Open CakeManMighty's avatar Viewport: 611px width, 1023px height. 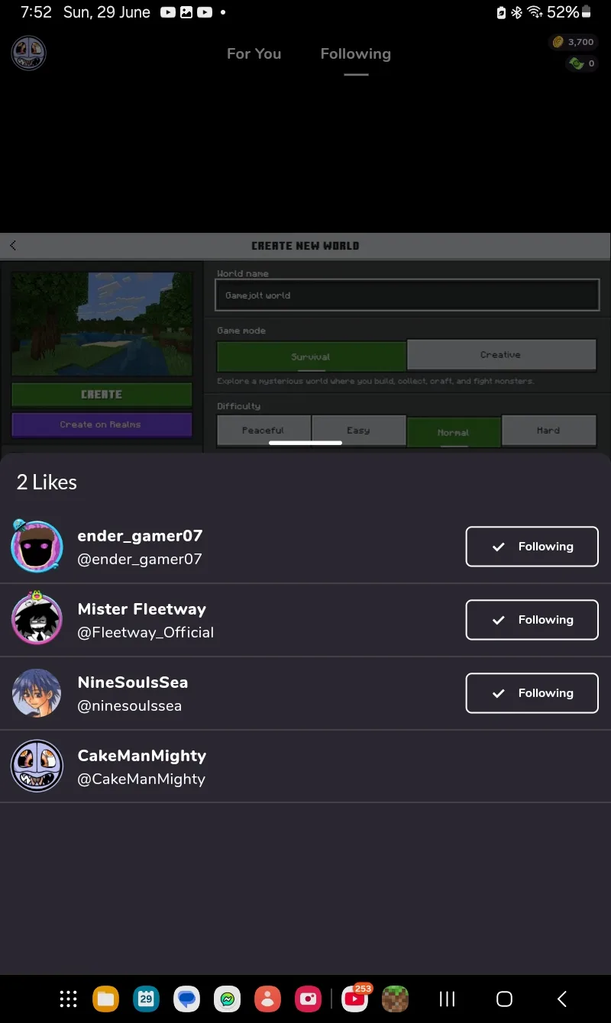click(37, 766)
